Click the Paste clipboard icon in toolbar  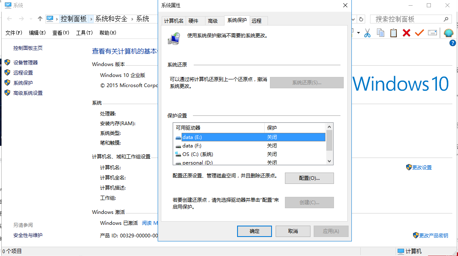(x=394, y=33)
